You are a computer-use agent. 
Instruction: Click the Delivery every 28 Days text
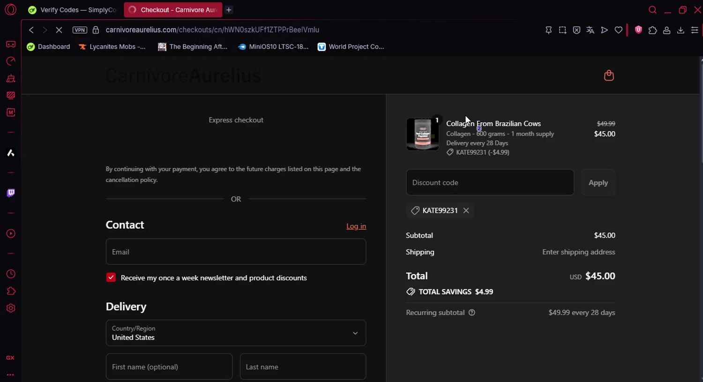tap(477, 143)
